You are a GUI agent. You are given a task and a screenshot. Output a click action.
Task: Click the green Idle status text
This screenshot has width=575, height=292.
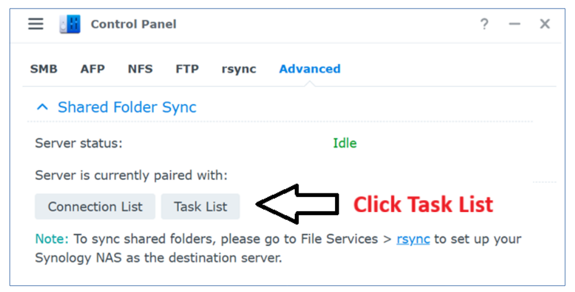coord(345,144)
